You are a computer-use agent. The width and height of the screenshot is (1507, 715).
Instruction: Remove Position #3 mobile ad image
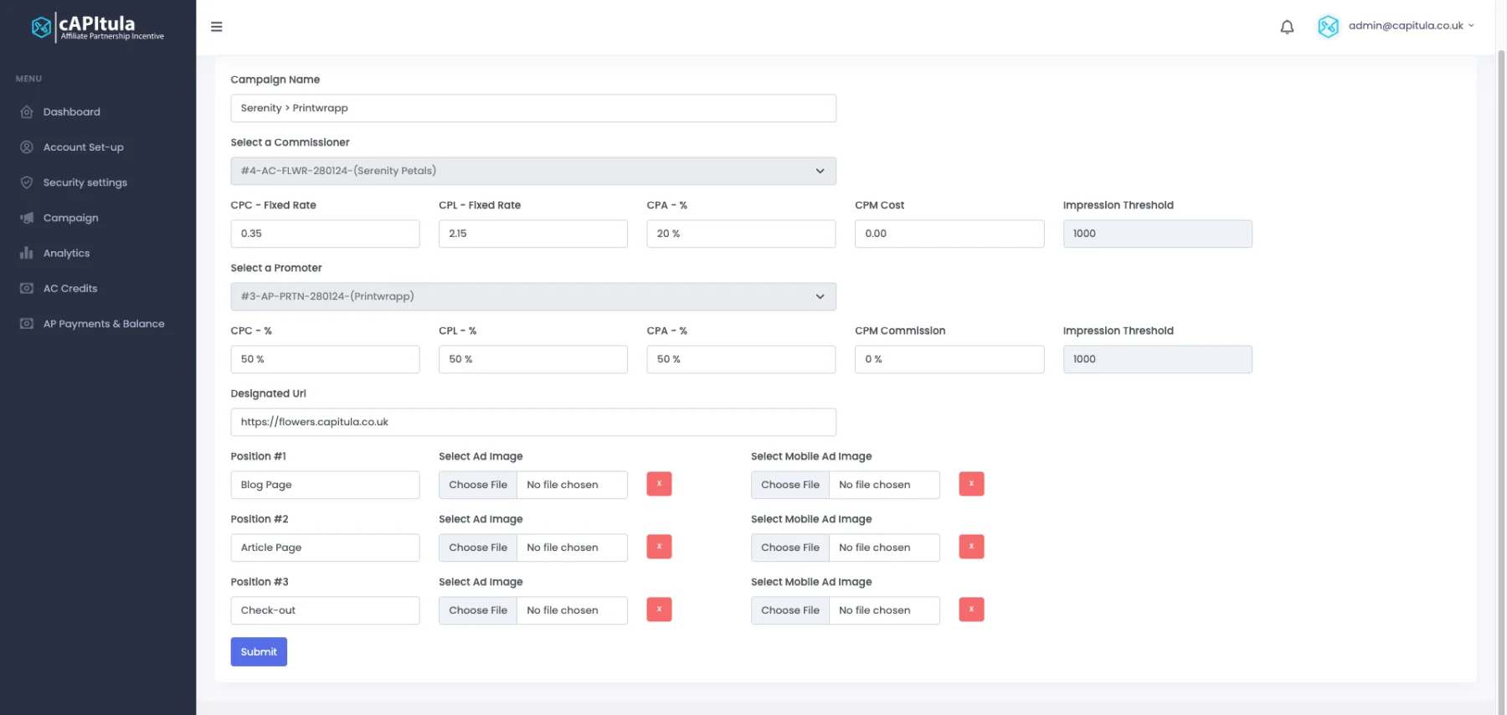(x=971, y=610)
